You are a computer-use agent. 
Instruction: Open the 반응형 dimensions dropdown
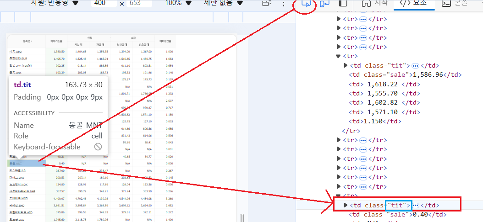coord(55,3)
